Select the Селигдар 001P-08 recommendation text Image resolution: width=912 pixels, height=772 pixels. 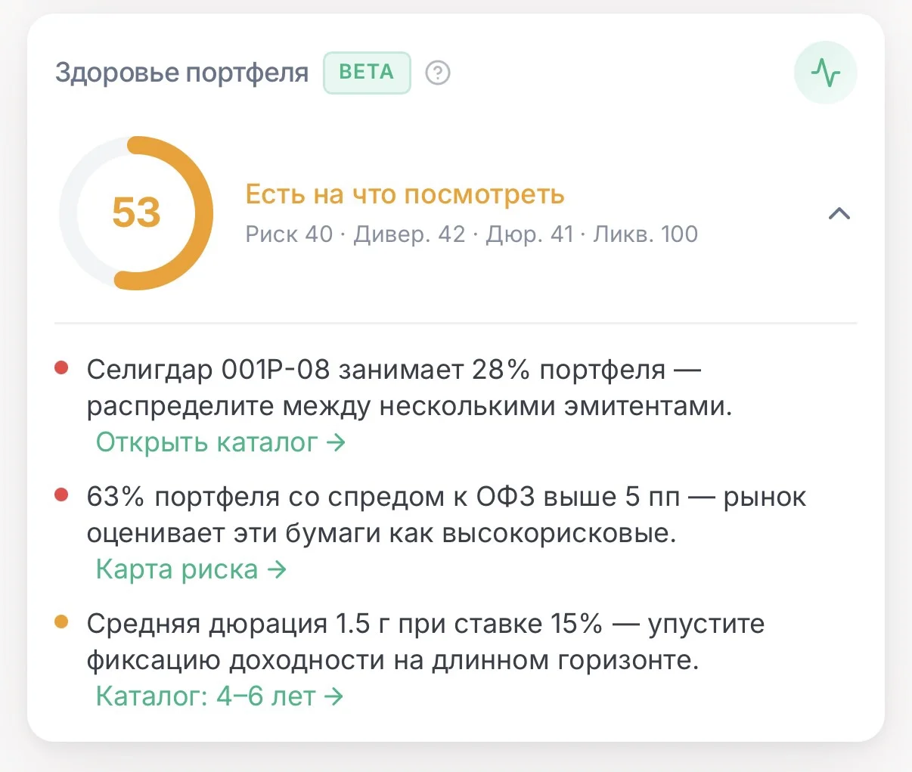pyautogui.click(x=409, y=388)
